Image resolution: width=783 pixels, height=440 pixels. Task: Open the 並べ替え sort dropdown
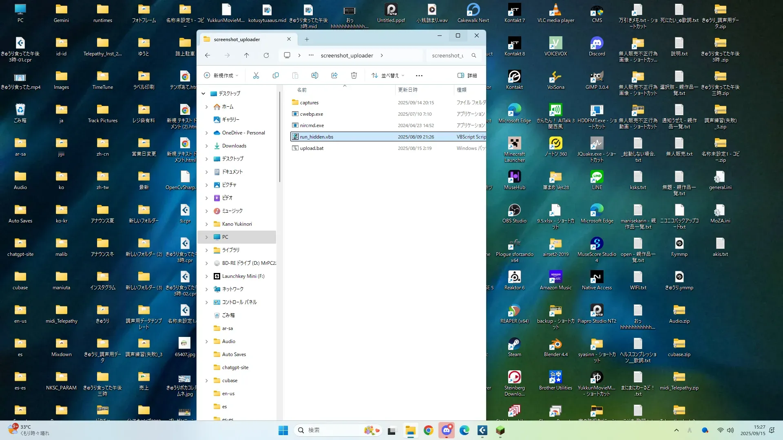(x=388, y=75)
